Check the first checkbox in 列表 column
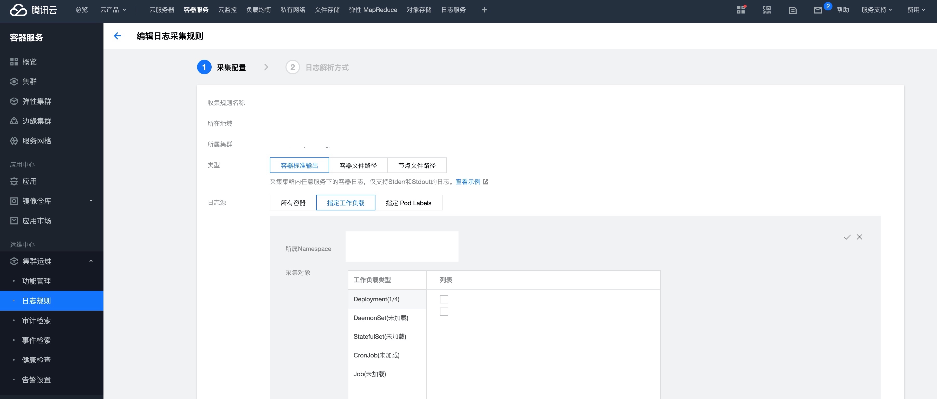The height and width of the screenshot is (399, 937). pos(444,299)
